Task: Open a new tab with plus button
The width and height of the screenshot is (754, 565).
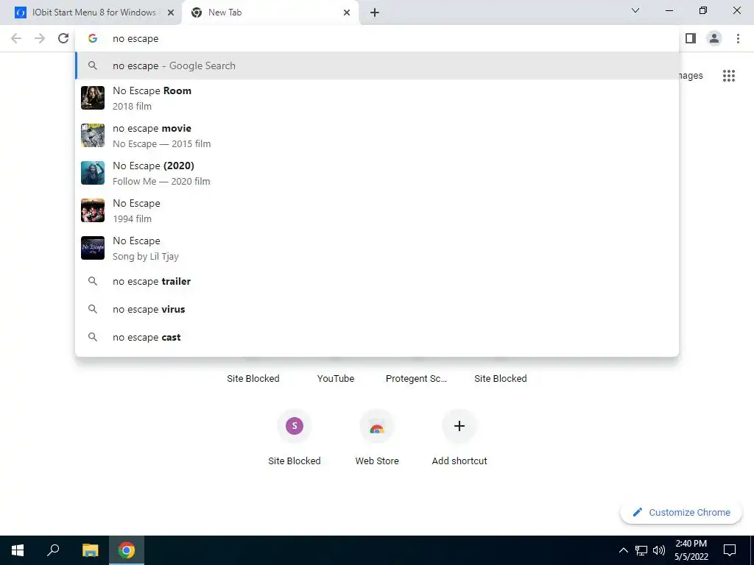Action: 375,13
